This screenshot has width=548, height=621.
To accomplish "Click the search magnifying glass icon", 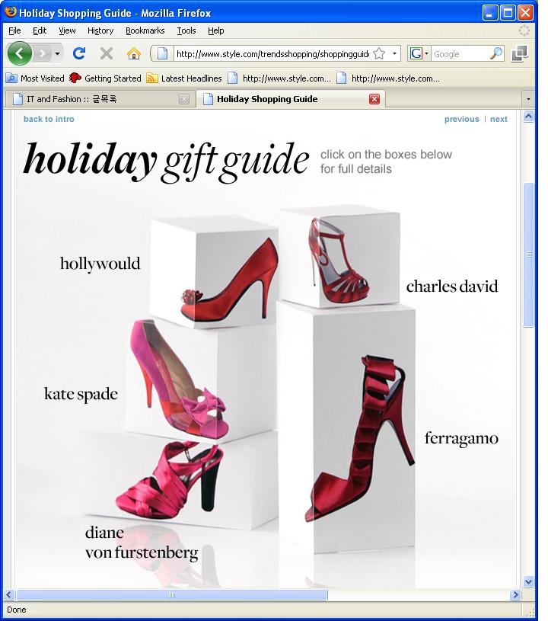I will pos(496,53).
